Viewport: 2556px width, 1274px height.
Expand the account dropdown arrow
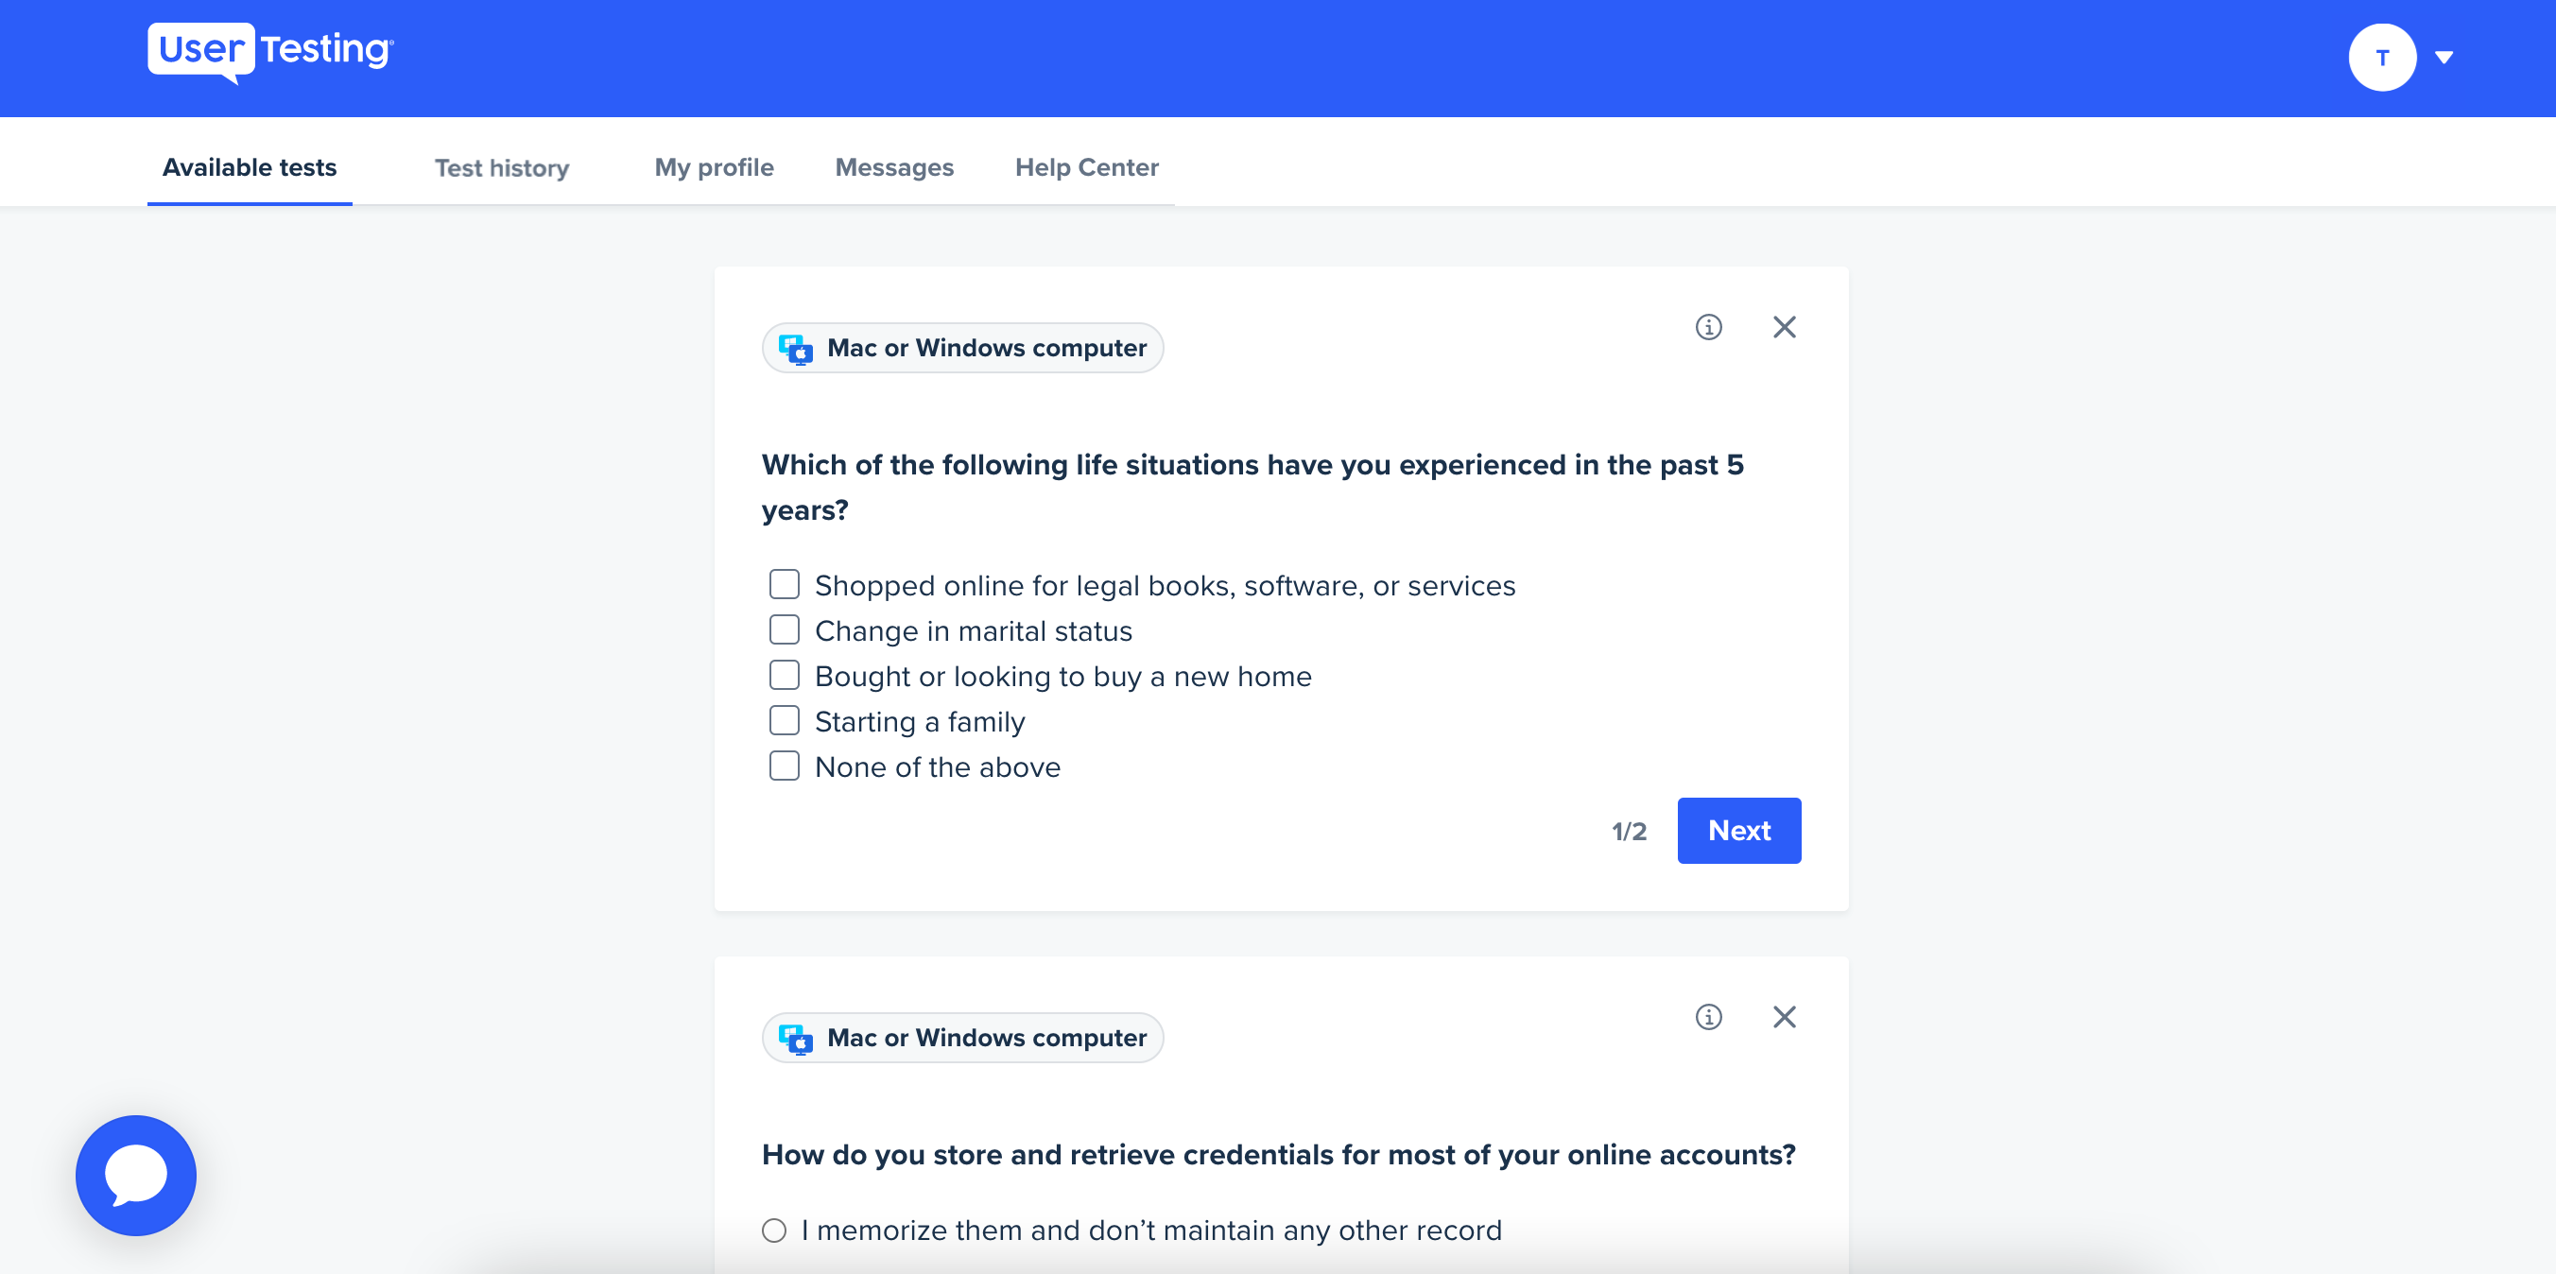(x=2444, y=58)
